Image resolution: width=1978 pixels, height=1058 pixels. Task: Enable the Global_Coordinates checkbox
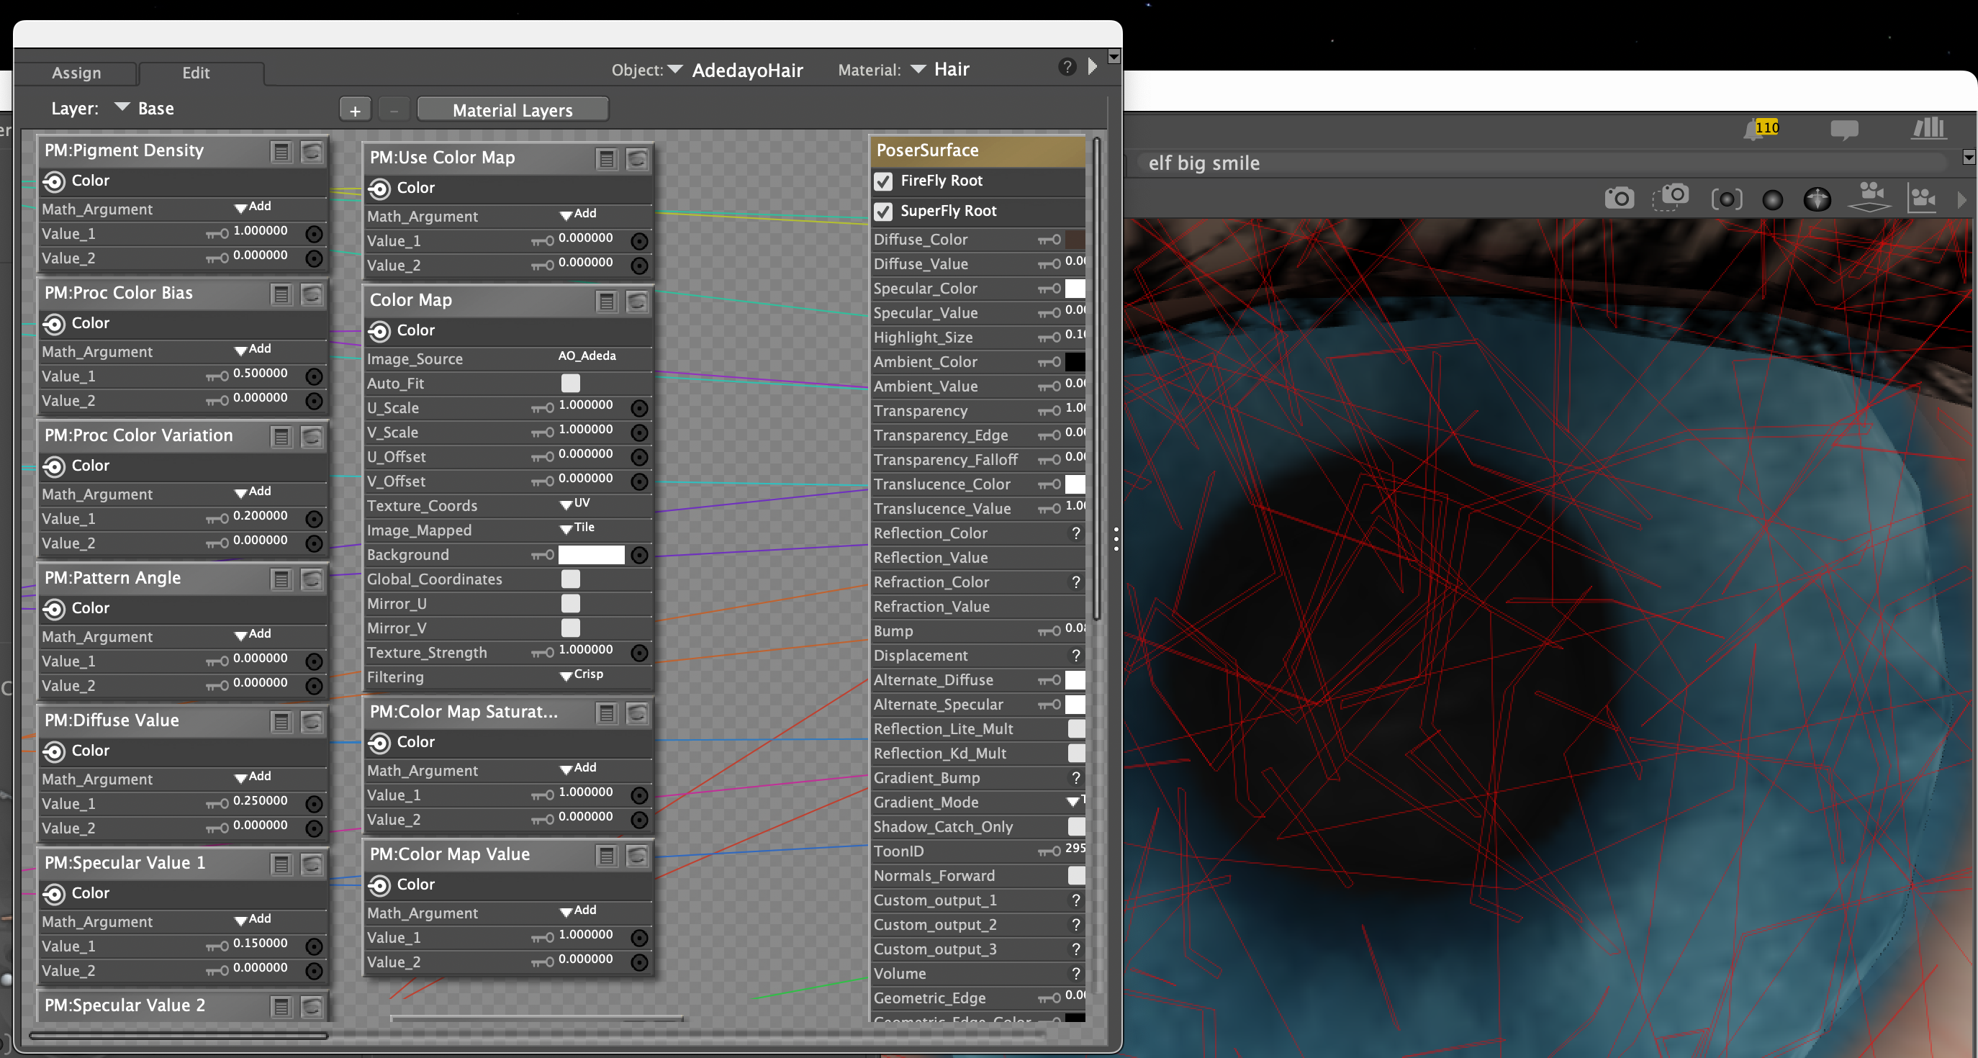point(571,578)
